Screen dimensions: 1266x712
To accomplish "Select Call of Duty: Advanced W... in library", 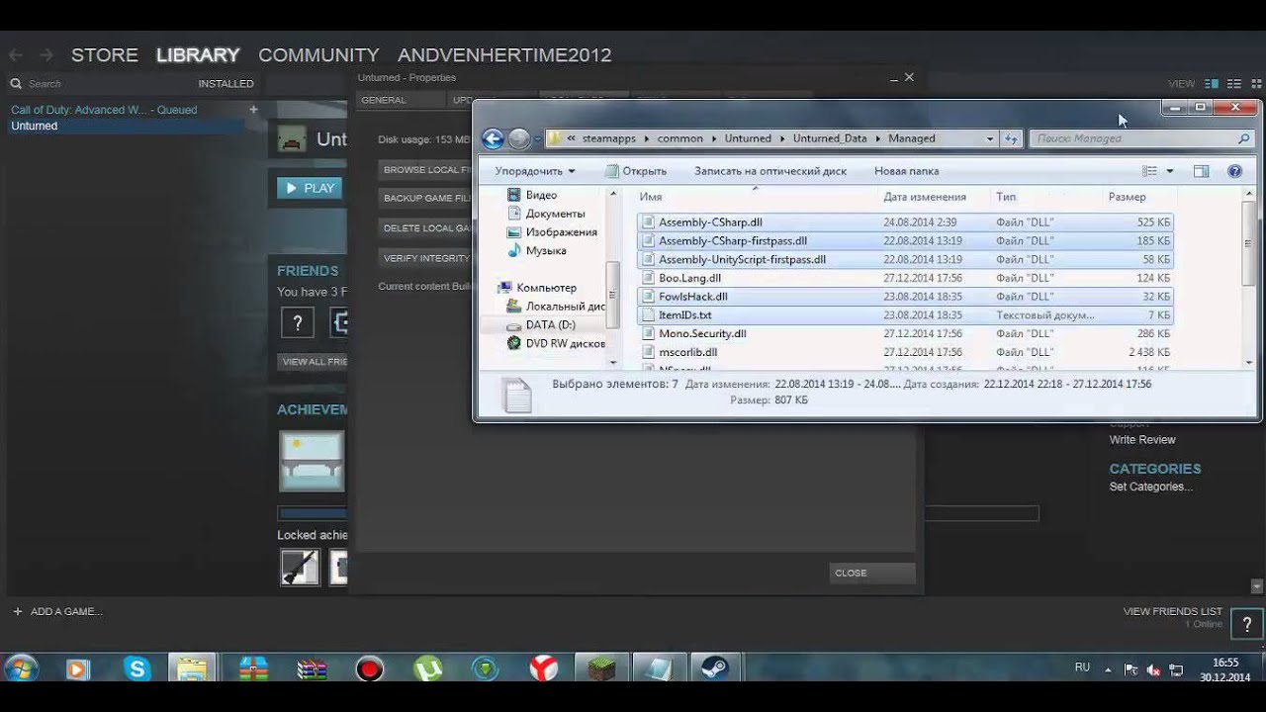I will coord(104,110).
